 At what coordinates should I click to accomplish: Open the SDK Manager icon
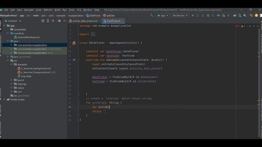click(x=245, y=16)
